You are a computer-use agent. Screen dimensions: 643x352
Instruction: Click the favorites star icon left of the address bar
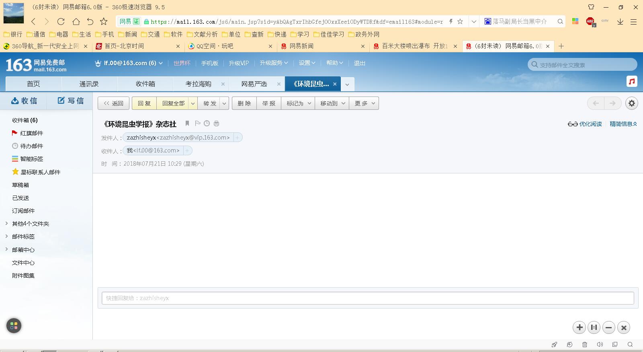104,21
